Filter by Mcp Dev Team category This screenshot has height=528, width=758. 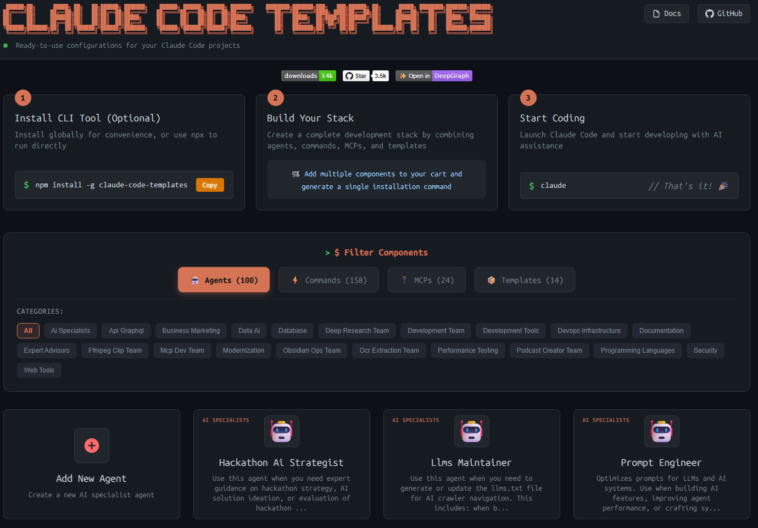click(x=182, y=351)
